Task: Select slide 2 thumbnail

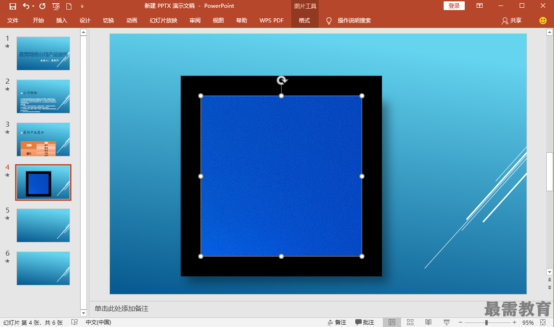Action: pyautogui.click(x=43, y=96)
